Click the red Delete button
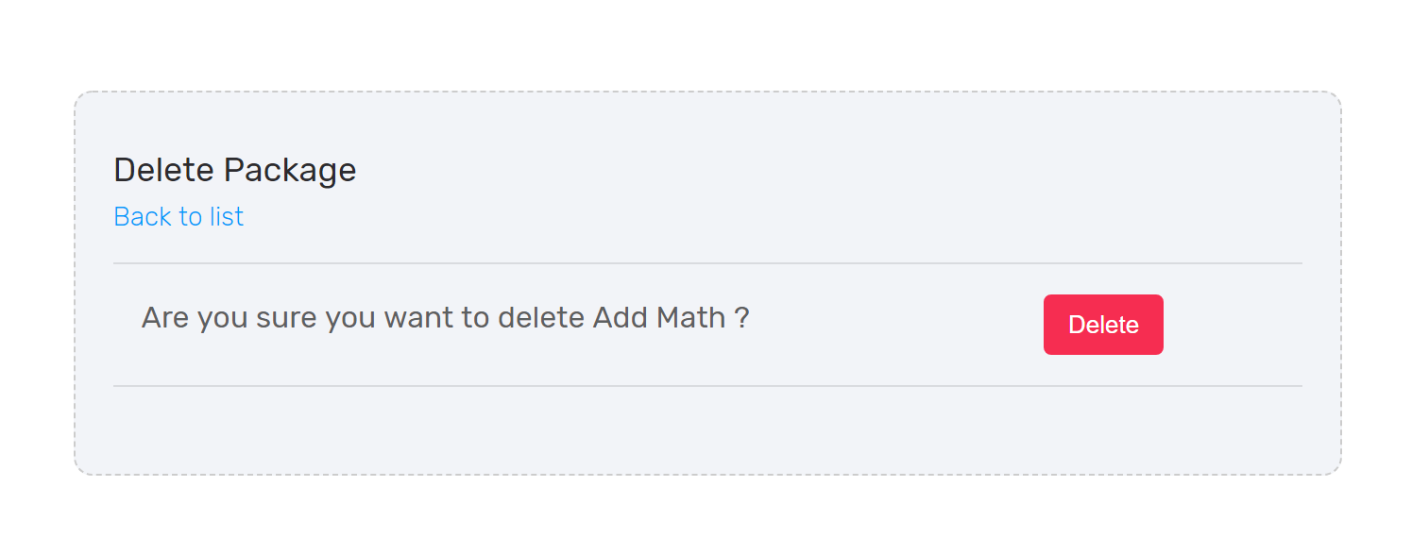This screenshot has width=1412, height=554. point(1103,325)
